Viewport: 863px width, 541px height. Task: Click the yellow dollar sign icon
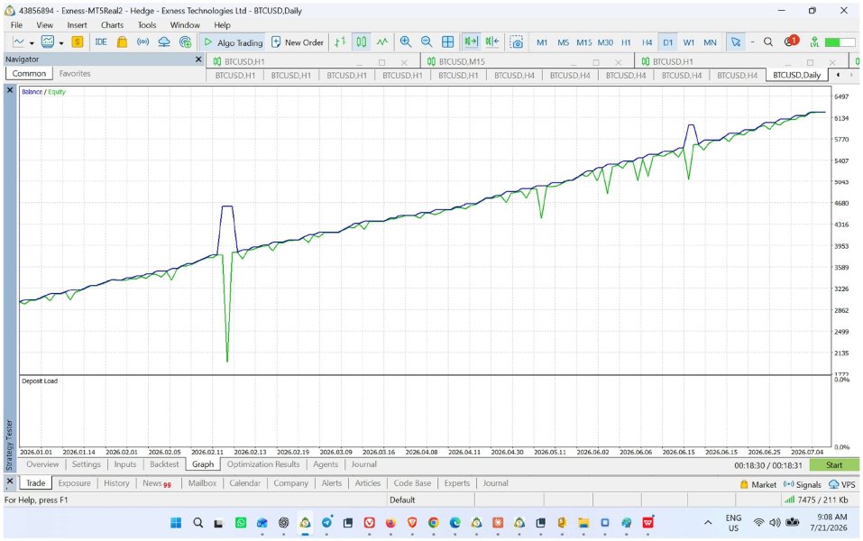77,41
